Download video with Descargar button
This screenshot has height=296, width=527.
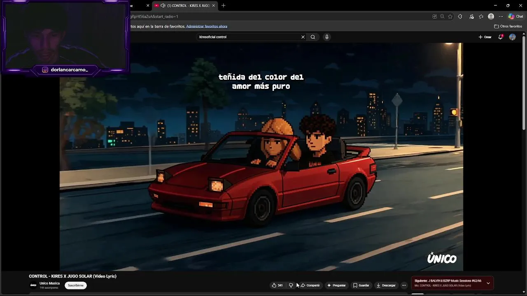pyautogui.click(x=386, y=285)
